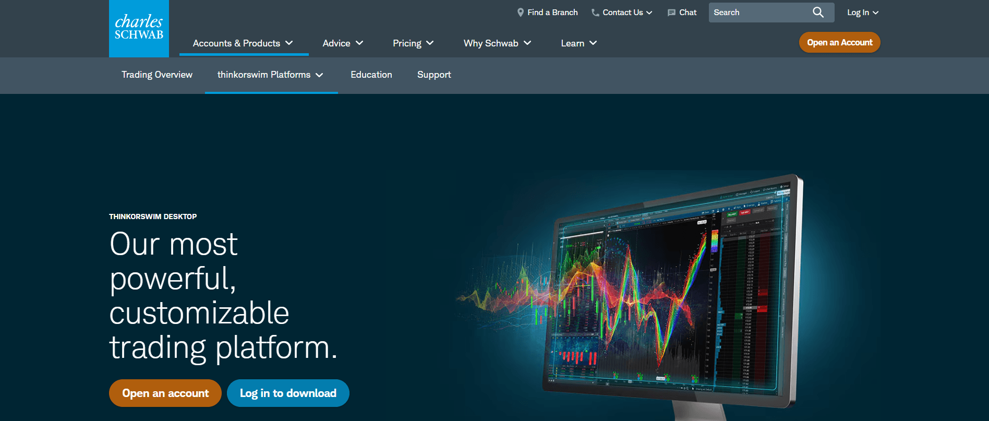Click the 'Our most powerful' headline
Screen dimensions: 989x421
tap(224, 295)
